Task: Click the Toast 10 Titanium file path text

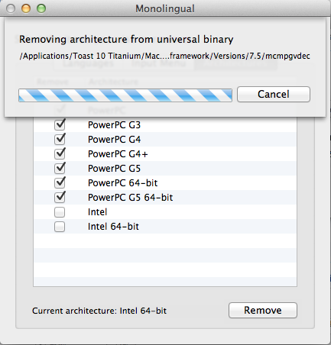Action: point(165,56)
